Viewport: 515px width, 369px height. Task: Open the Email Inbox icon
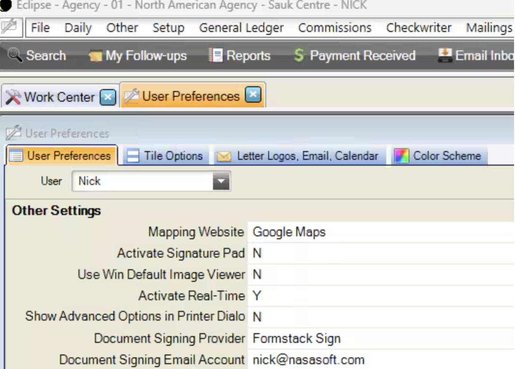coord(445,55)
